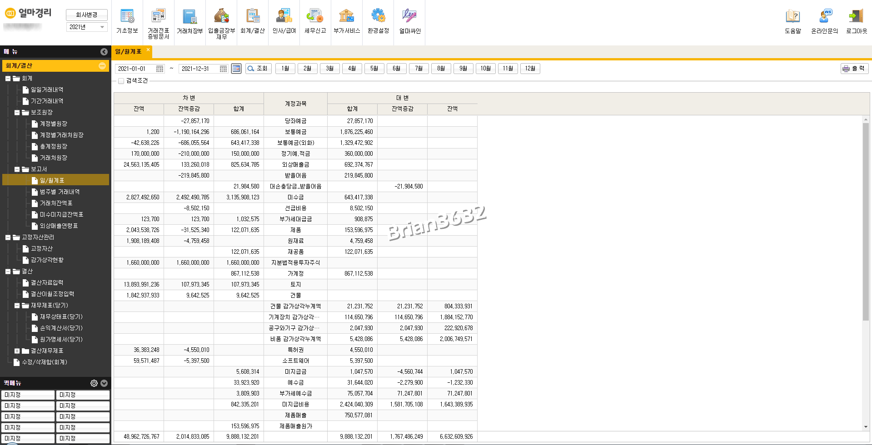Screen dimensions: 872x445
Task: Open 결산자료입력 in the menu tree
Action: 47,283
